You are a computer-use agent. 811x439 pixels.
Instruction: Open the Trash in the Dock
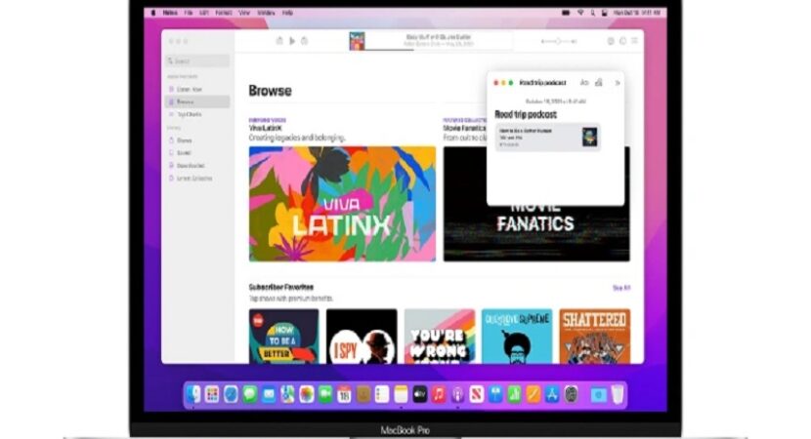617,394
